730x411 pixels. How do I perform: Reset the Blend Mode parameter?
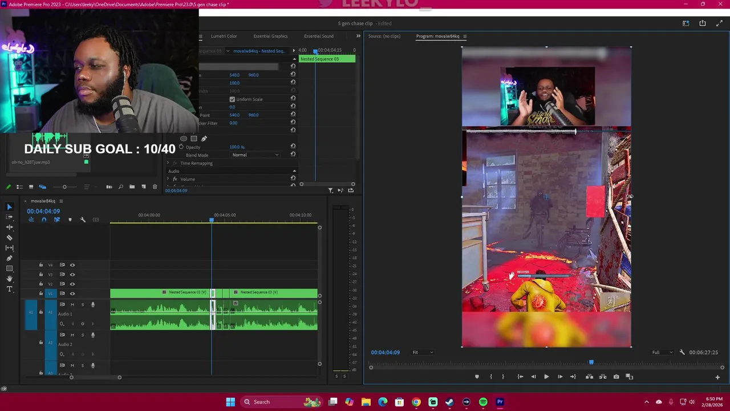[x=293, y=155]
